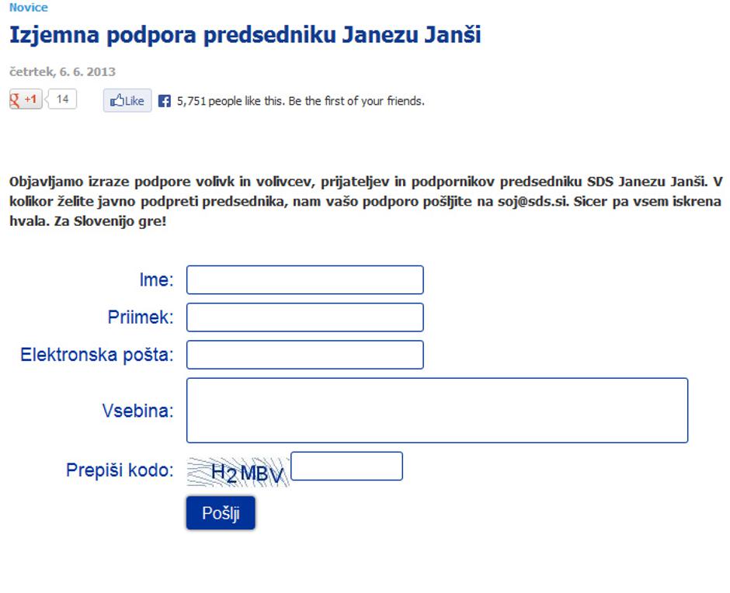Click the article title about Janez Janša
The image size is (730, 593).
pyautogui.click(x=245, y=34)
